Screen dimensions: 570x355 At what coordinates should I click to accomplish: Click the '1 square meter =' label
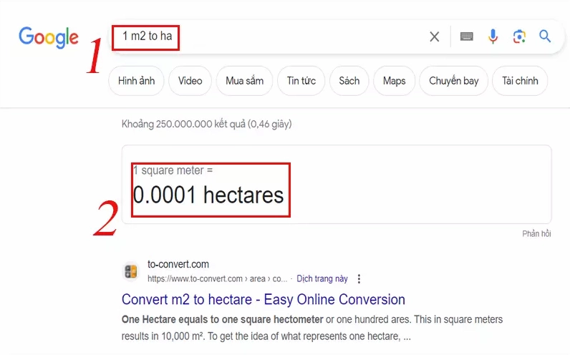click(x=173, y=170)
